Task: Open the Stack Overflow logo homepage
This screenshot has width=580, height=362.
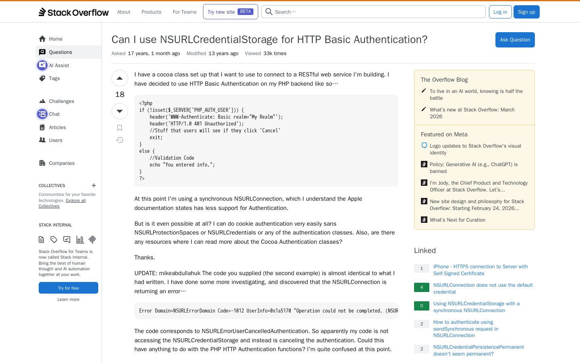Action: [x=74, y=12]
